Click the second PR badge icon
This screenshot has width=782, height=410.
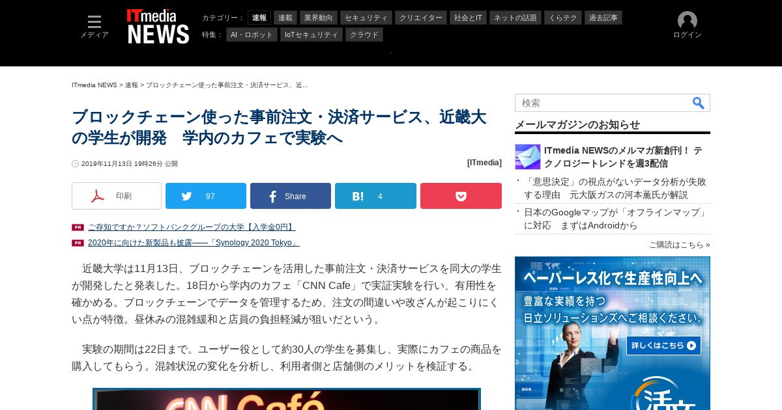coord(78,243)
